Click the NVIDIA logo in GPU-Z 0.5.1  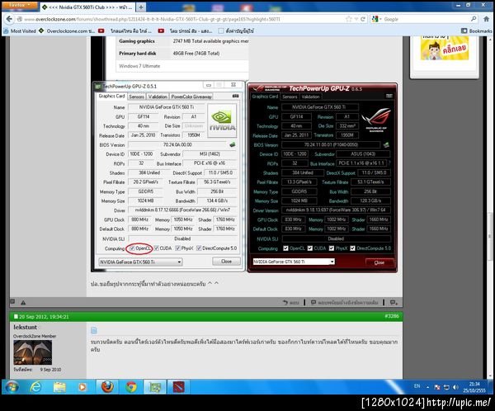222,120
